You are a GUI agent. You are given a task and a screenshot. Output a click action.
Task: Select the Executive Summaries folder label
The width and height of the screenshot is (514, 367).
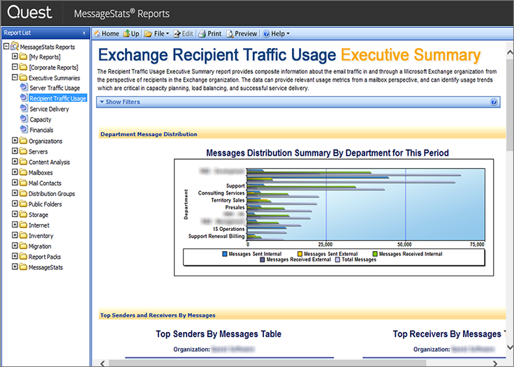54,78
